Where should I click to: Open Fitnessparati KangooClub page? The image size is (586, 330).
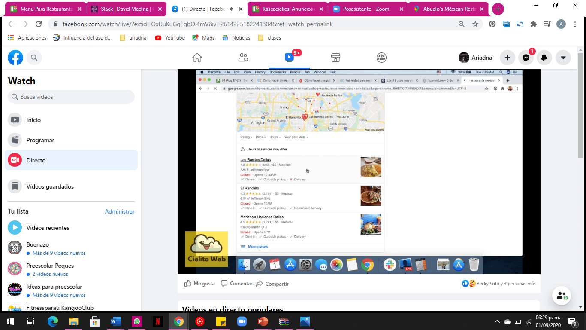click(x=71, y=307)
